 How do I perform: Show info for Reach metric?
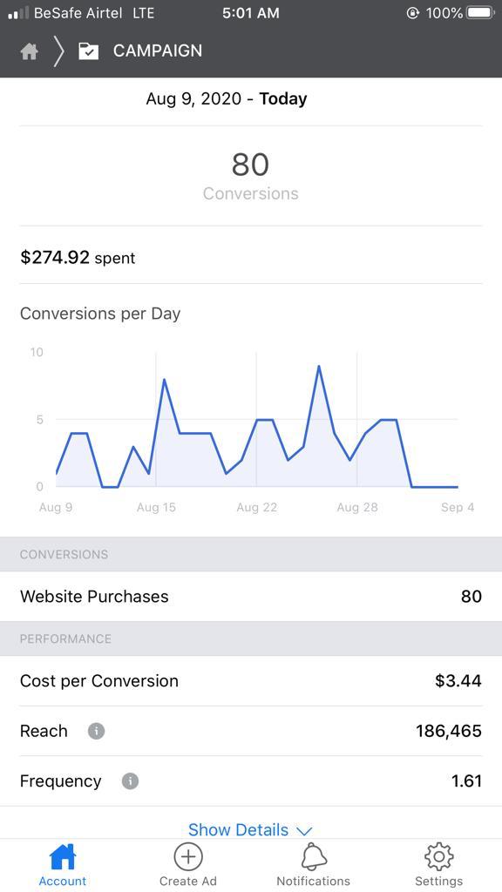coord(96,731)
